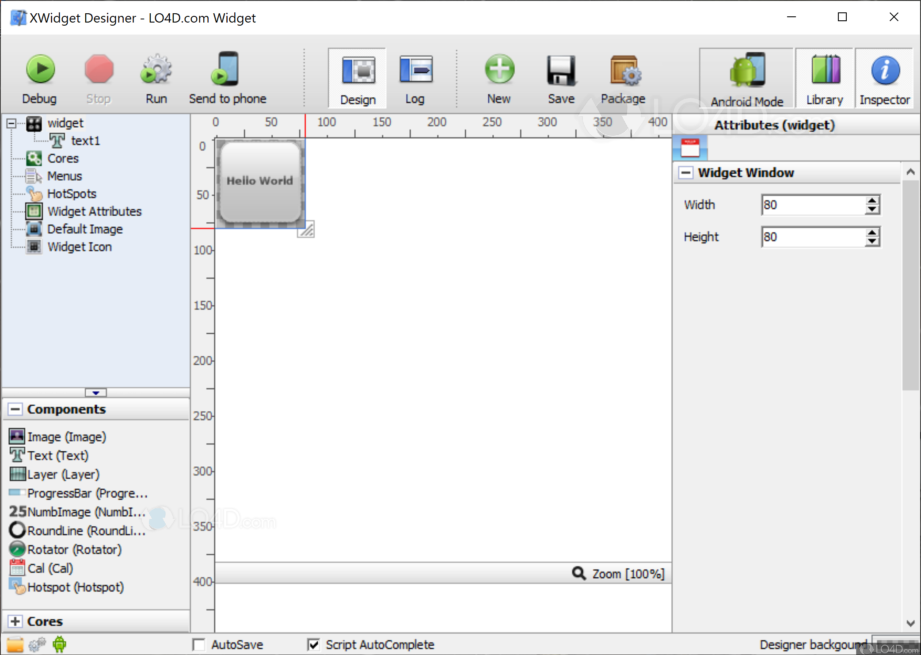This screenshot has height=655, width=921.
Task: Expand the Cores section
Action: (15, 621)
